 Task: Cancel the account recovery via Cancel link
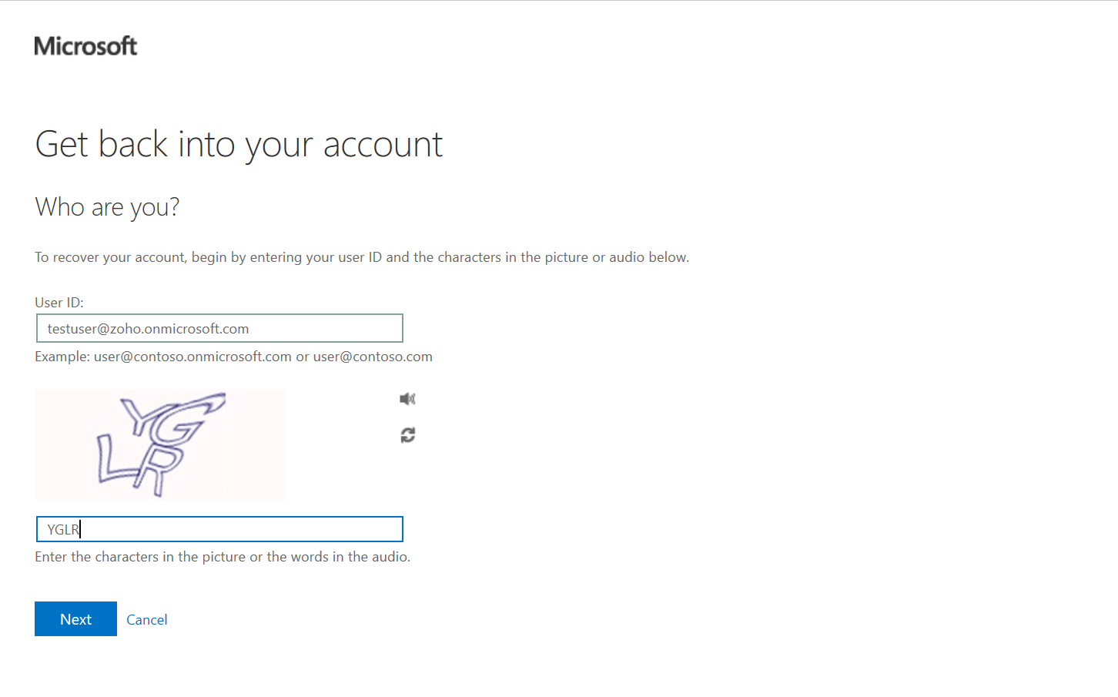click(146, 620)
